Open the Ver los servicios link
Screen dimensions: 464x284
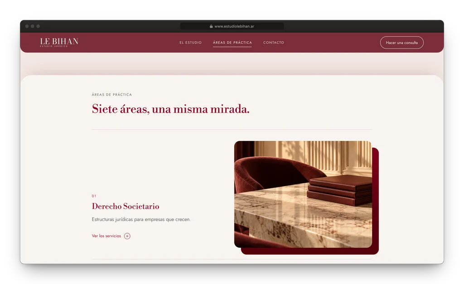(x=106, y=236)
